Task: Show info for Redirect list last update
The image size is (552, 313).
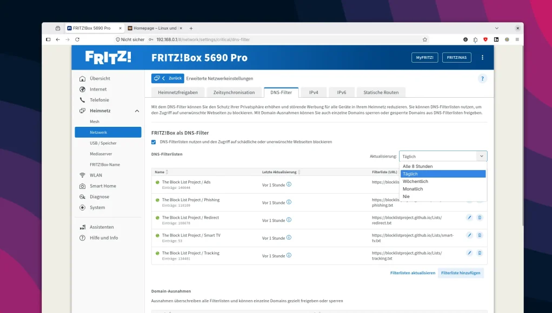Action: point(289,220)
